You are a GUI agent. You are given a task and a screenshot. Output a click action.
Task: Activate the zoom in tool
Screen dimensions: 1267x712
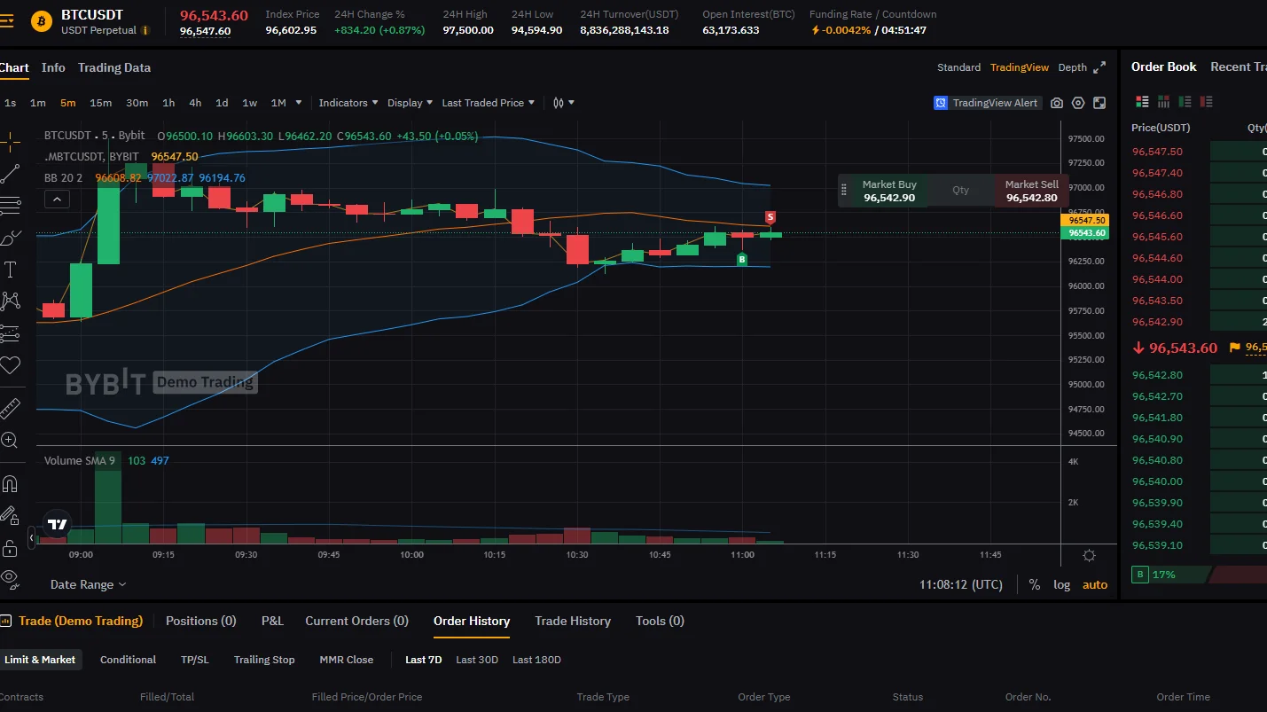pyautogui.click(x=10, y=440)
